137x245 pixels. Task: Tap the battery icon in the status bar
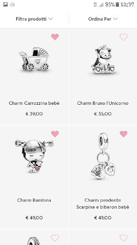click(117, 5)
